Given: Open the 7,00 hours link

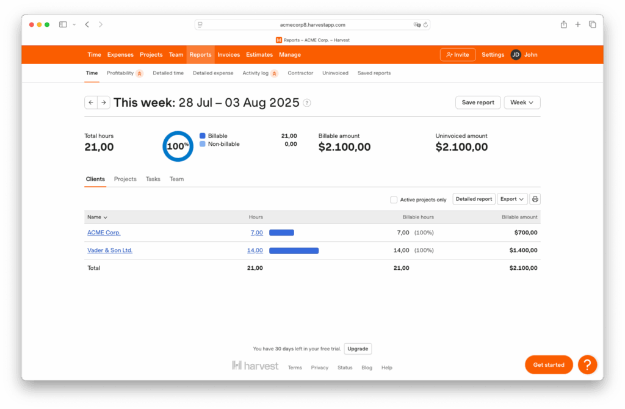Looking at the screenshot, I should [257, 233].
